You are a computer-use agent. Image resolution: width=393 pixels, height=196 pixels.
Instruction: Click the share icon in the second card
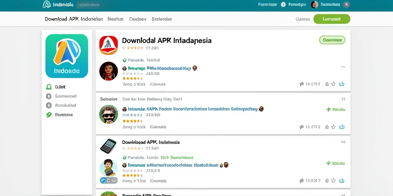coord(342,127)
